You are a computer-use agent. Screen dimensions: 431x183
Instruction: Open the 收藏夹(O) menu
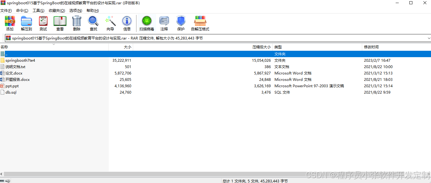(57, 10)
